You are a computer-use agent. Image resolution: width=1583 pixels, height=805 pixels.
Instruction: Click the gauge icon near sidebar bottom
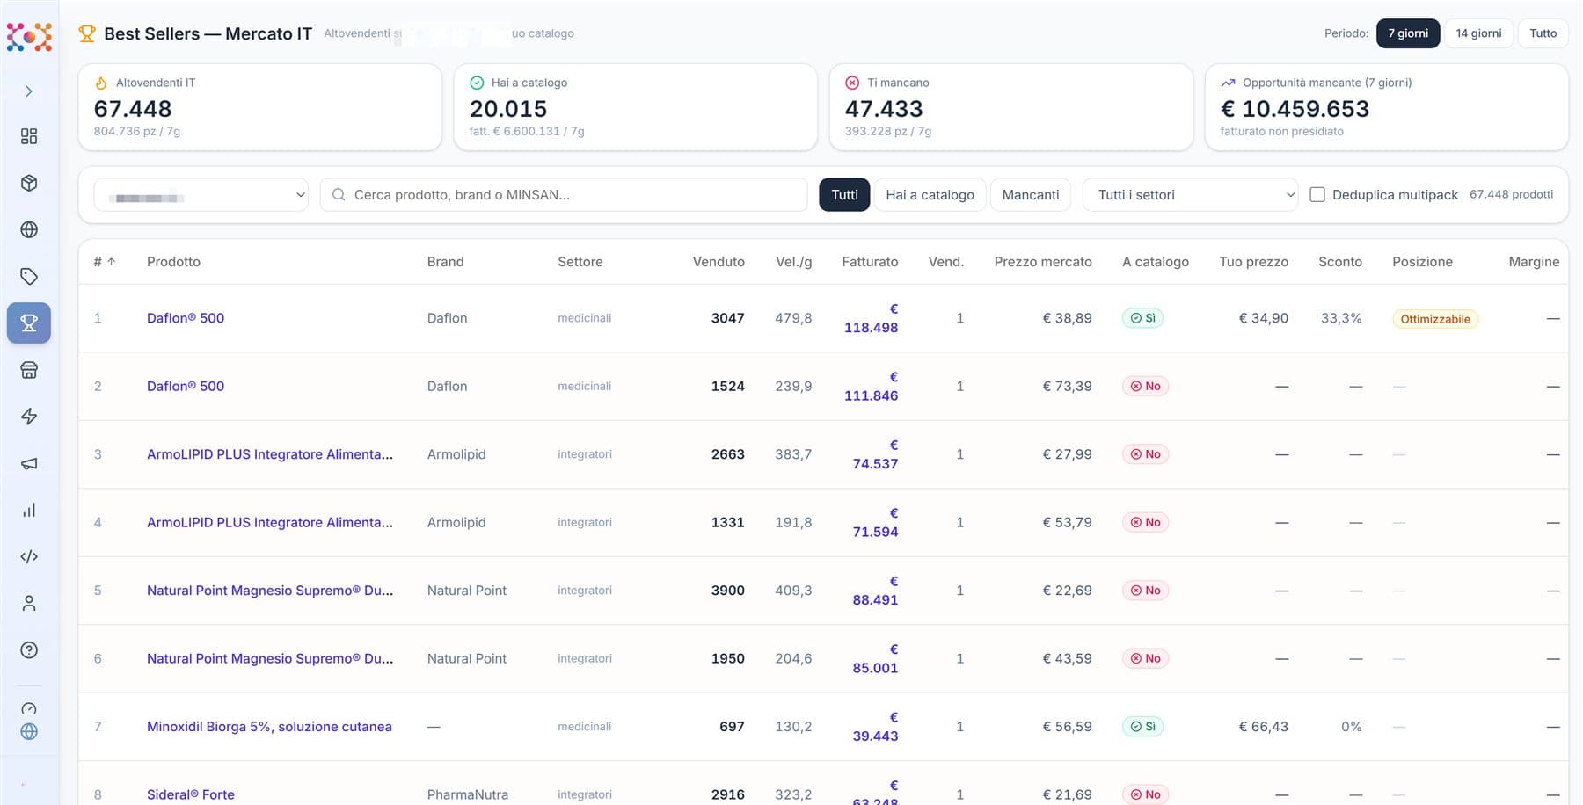[x=29, y=708]
